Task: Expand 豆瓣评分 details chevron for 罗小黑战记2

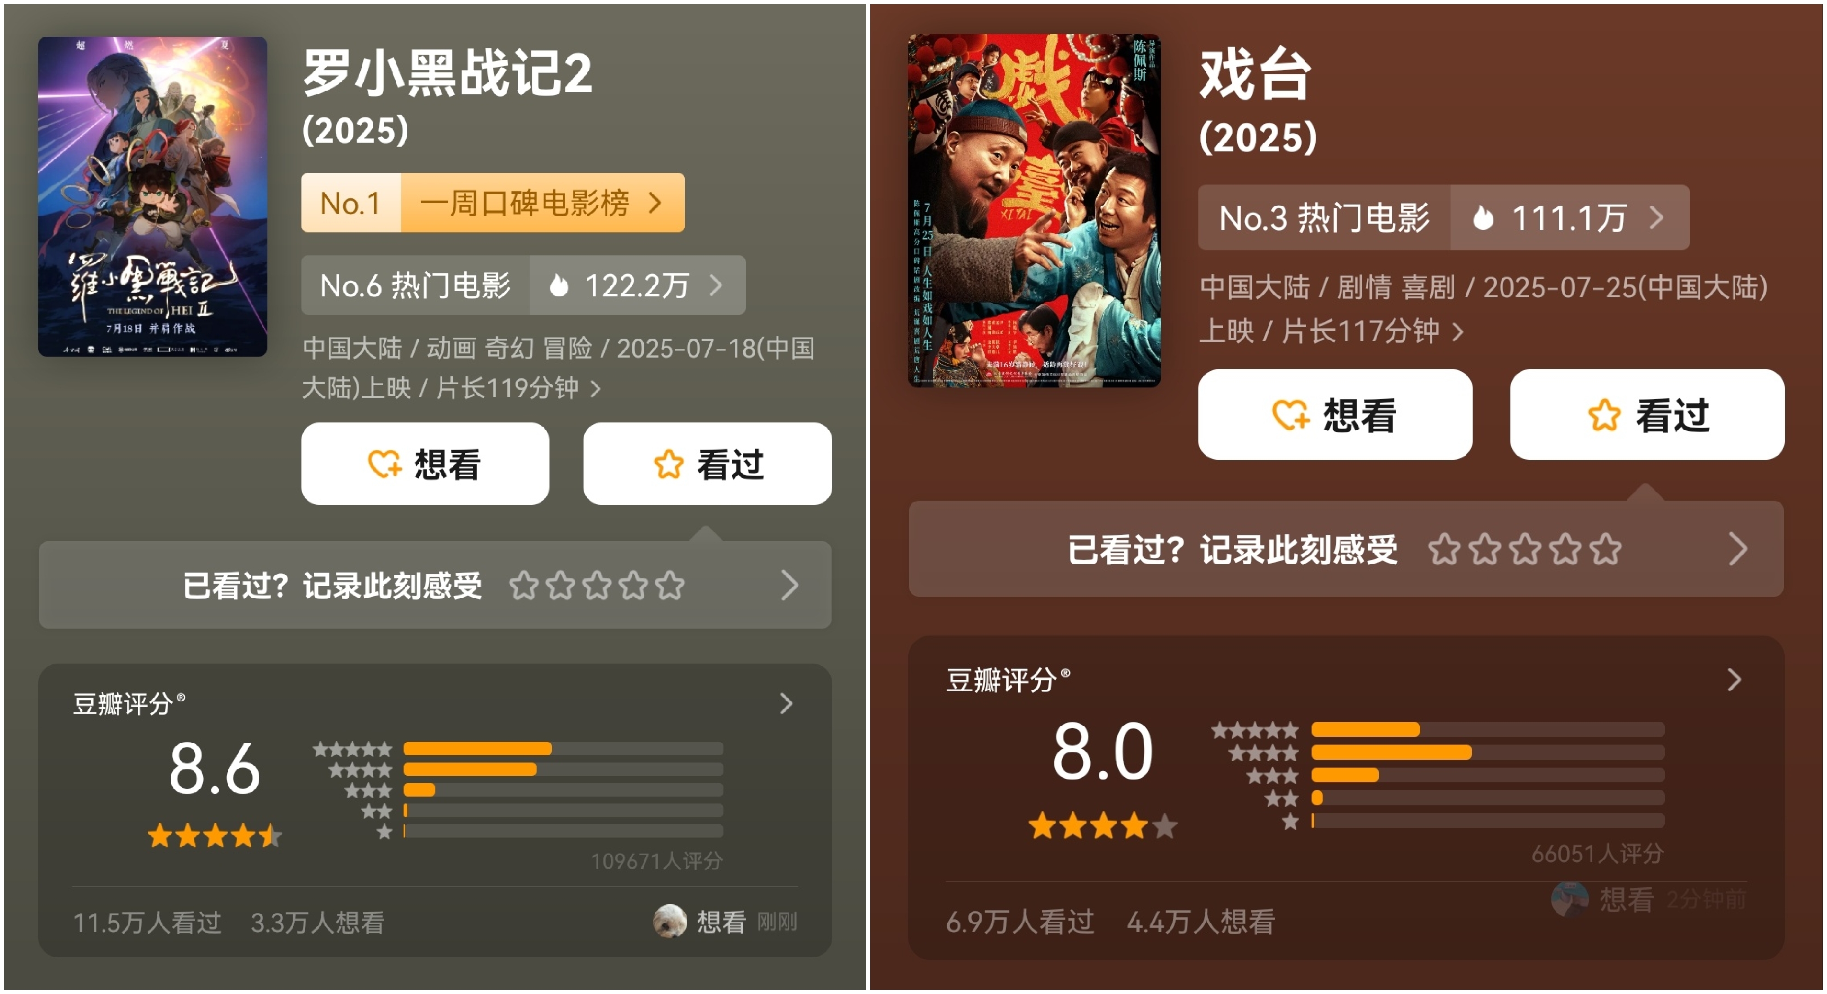Action: [x=786, y=703]
